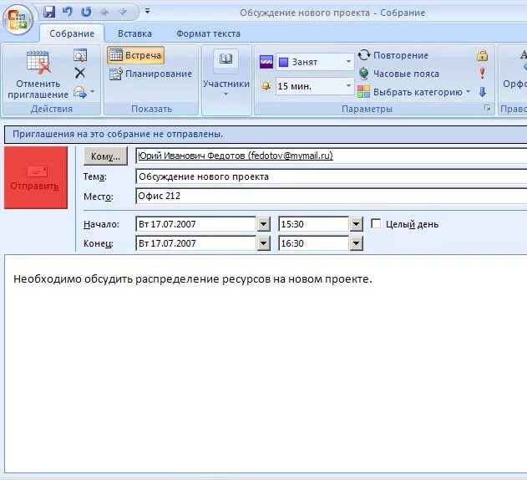Open the Параметры dialog launcher
This screenshot has width=527, height=480.
point(488,108)
